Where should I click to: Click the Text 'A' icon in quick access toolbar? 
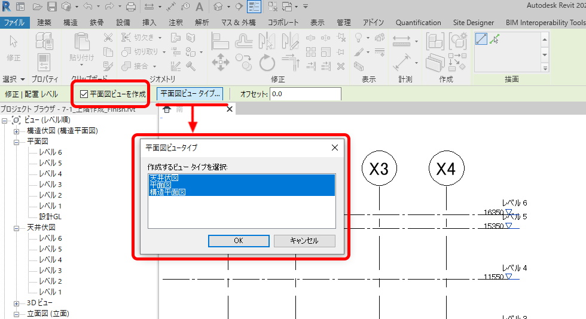200,7
